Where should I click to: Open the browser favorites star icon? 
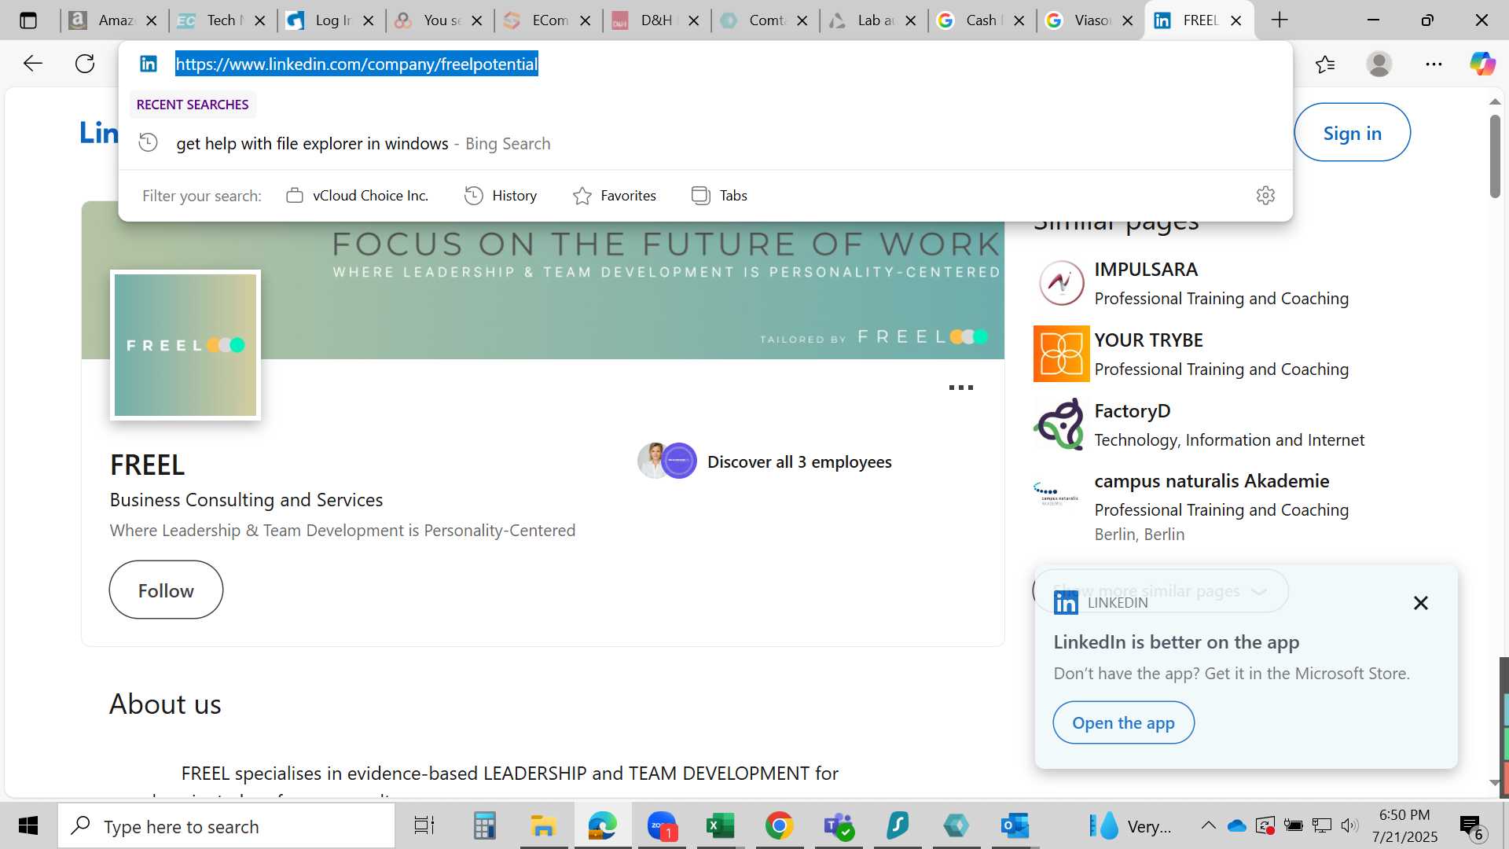(x=1325, y=64)
